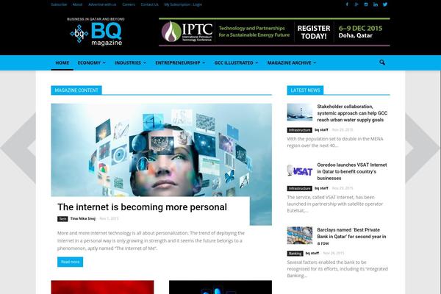
Task: Expand the Industries menu dropdown
Action: (x=130, y=63)
